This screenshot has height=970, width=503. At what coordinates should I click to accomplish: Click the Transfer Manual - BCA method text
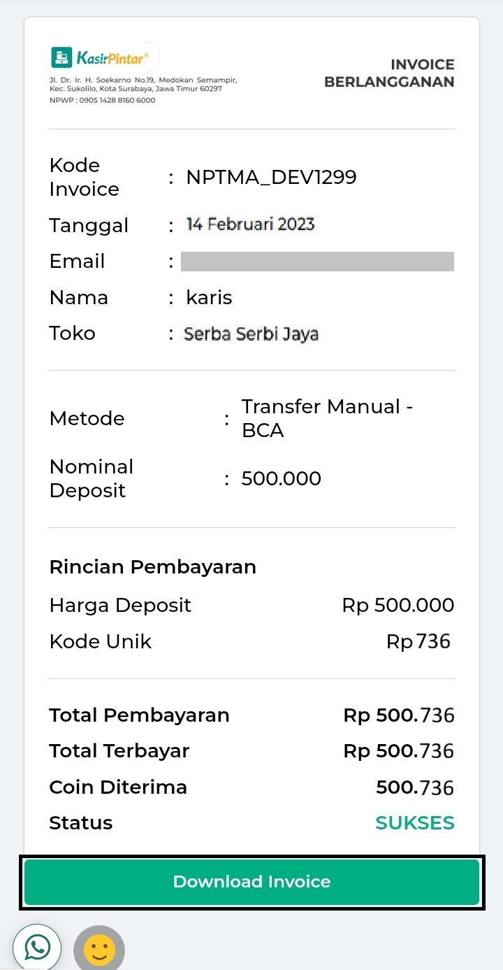326,418
